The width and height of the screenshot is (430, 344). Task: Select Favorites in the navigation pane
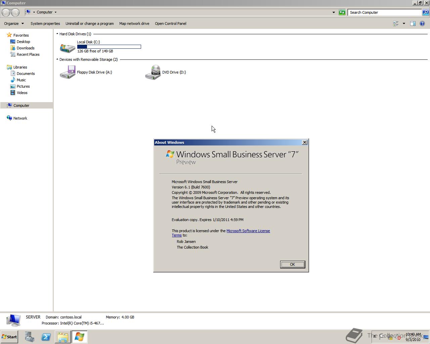[x=21, y=35]
